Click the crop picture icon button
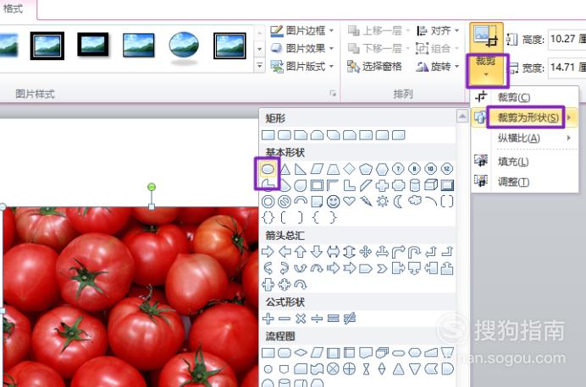 [486, 37]
